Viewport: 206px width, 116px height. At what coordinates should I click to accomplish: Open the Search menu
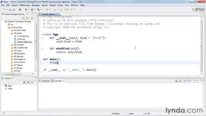[x=44, y=5]
